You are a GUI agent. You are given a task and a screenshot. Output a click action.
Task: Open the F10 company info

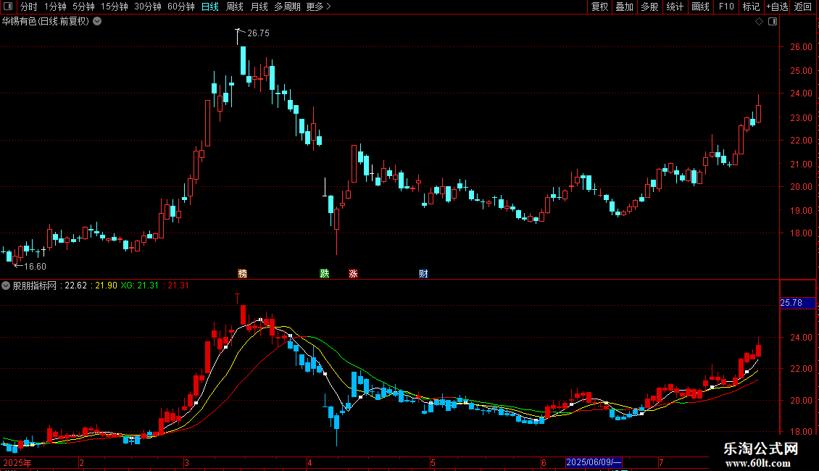point(726,7)
